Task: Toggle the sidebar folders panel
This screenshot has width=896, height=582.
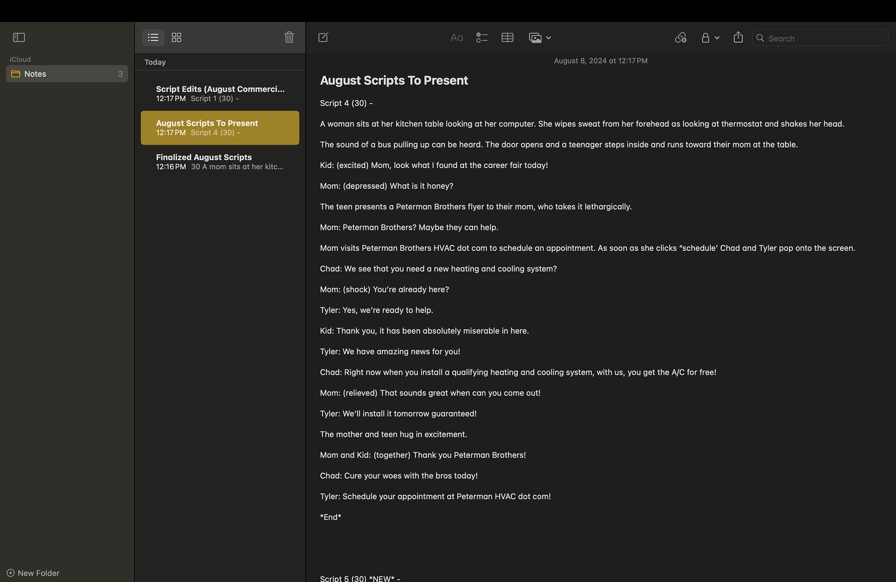Action: point(19,37)
